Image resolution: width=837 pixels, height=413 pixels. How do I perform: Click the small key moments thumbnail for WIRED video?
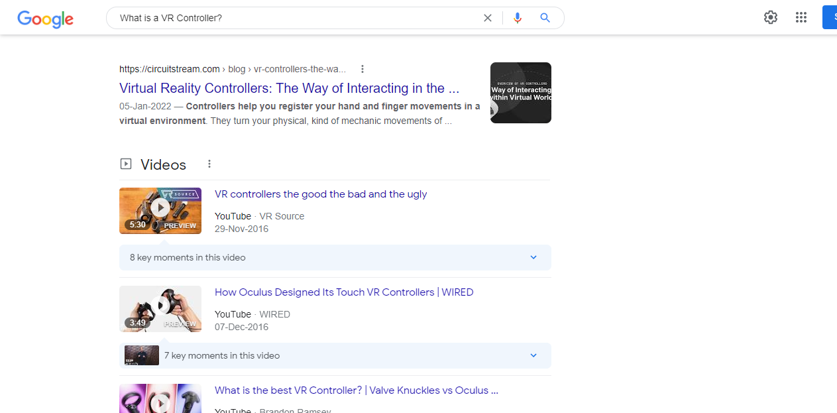(x=142, y=355)
